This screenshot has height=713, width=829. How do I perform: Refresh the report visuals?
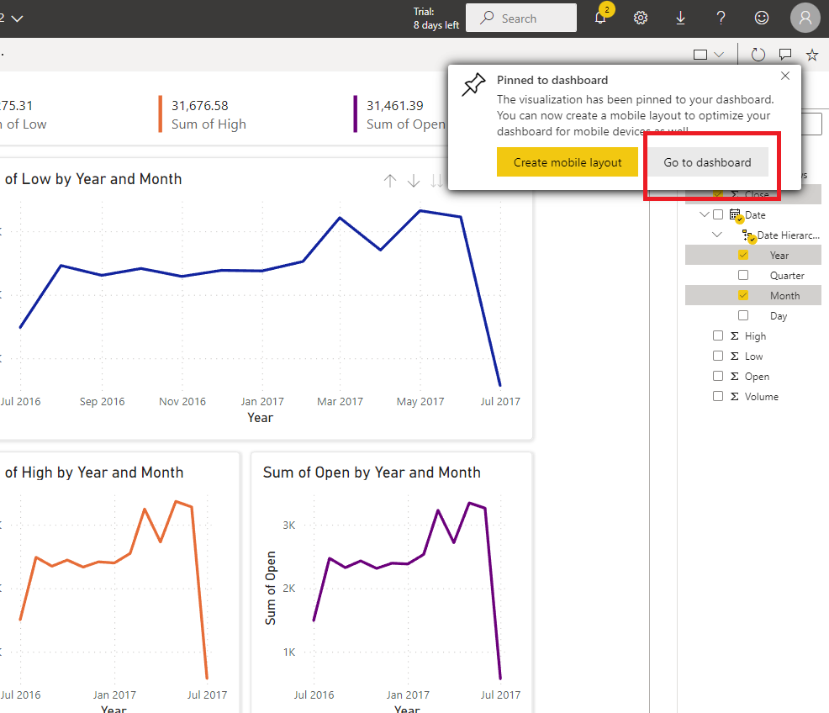pos(758,55)
